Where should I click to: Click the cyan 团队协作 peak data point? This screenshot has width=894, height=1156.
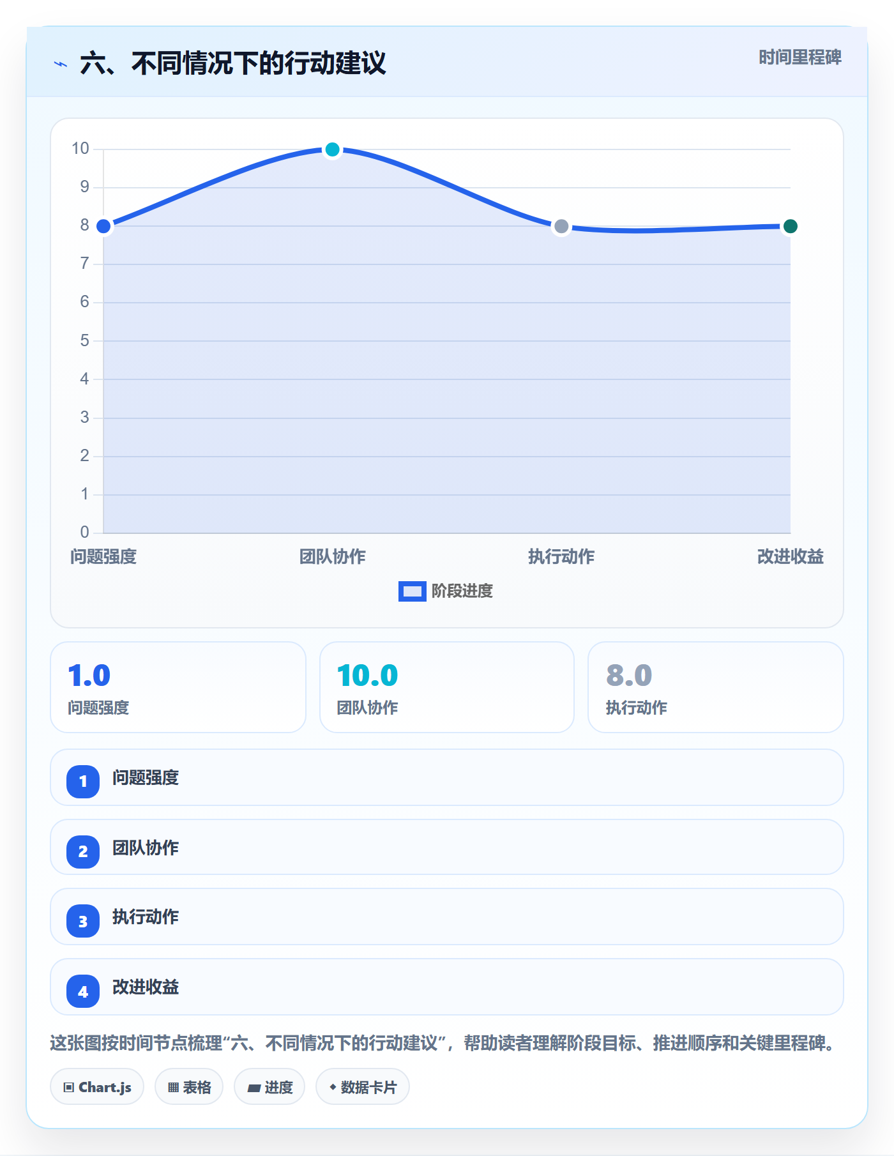[332, 149]
